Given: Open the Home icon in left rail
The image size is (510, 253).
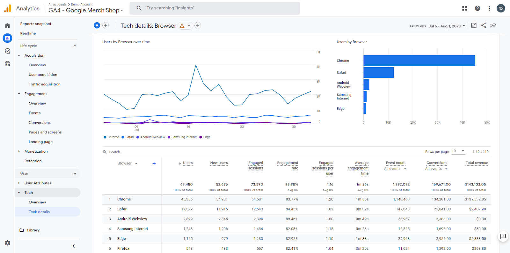Looking at the screenshot, I should [x=7, y=25].
